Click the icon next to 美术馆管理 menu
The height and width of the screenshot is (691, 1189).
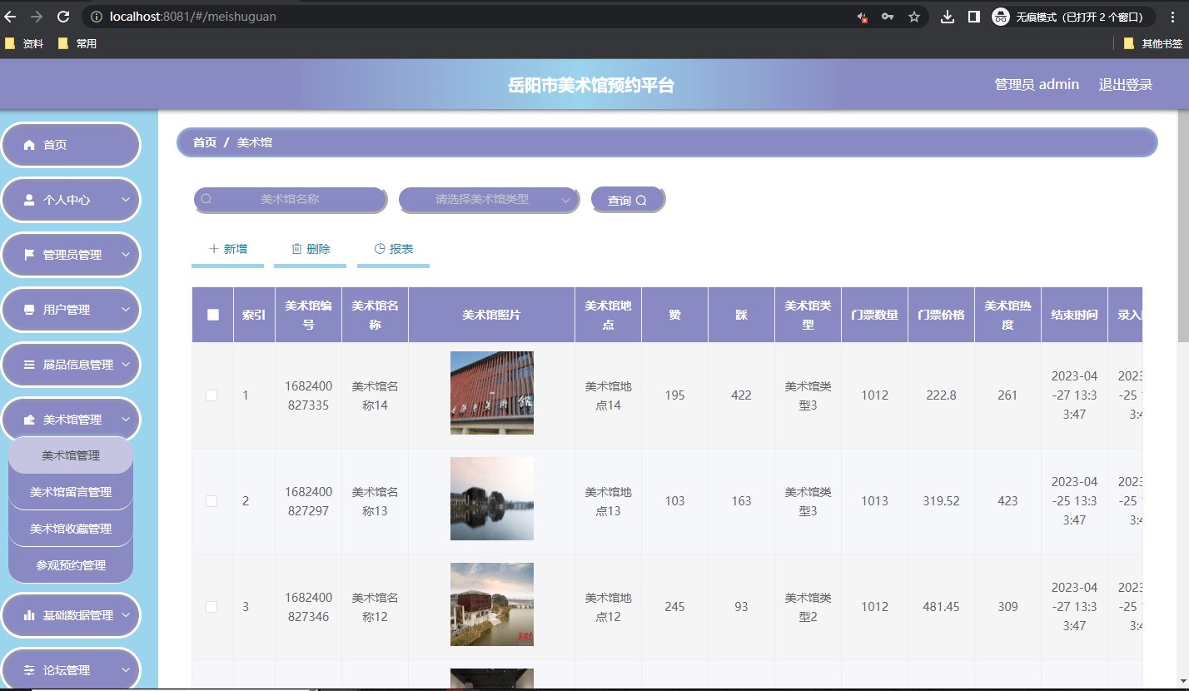point(29,420)
